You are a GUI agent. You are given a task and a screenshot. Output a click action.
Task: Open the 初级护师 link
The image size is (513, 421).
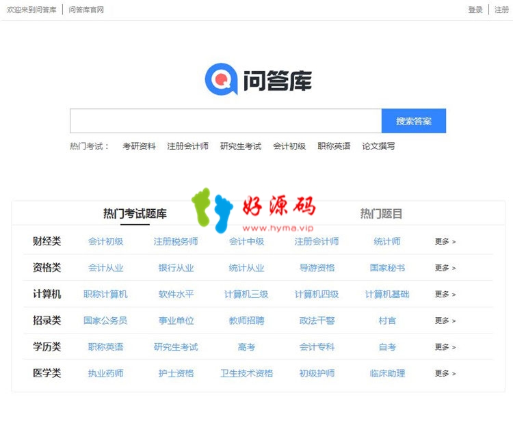coord(317,373)
